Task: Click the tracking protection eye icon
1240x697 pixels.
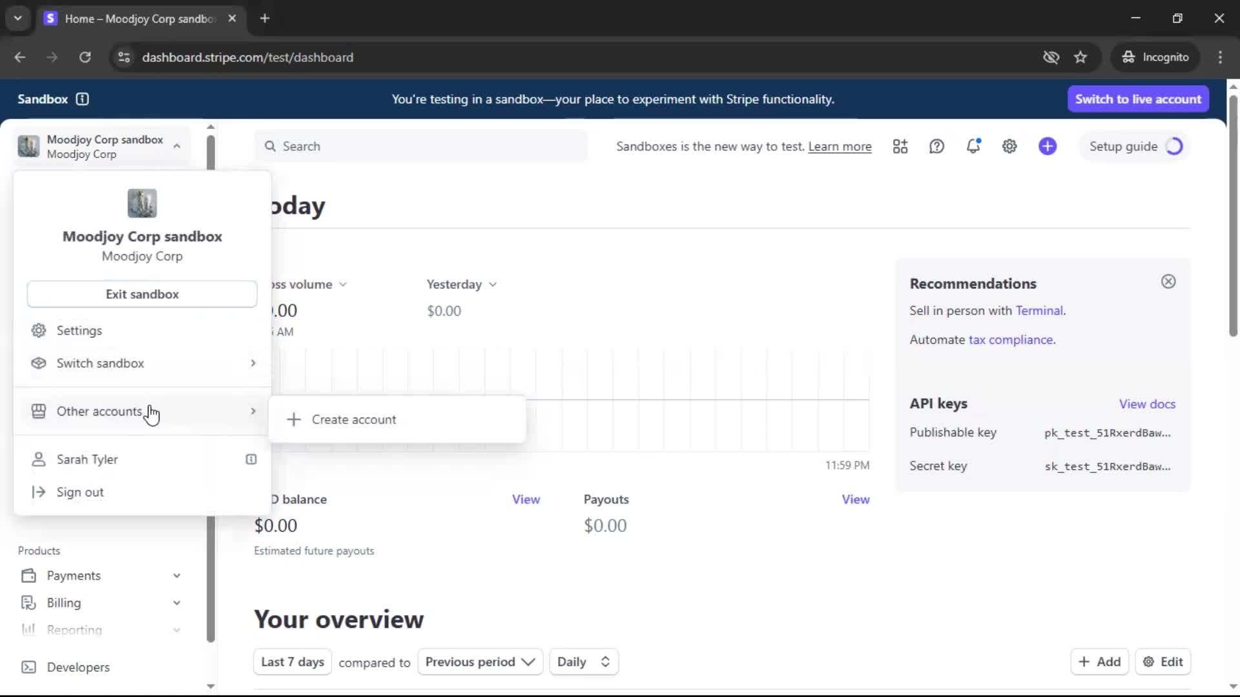Action: point(1051,57)
